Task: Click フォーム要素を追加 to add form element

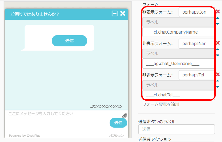Action: [x=161, y=104]
